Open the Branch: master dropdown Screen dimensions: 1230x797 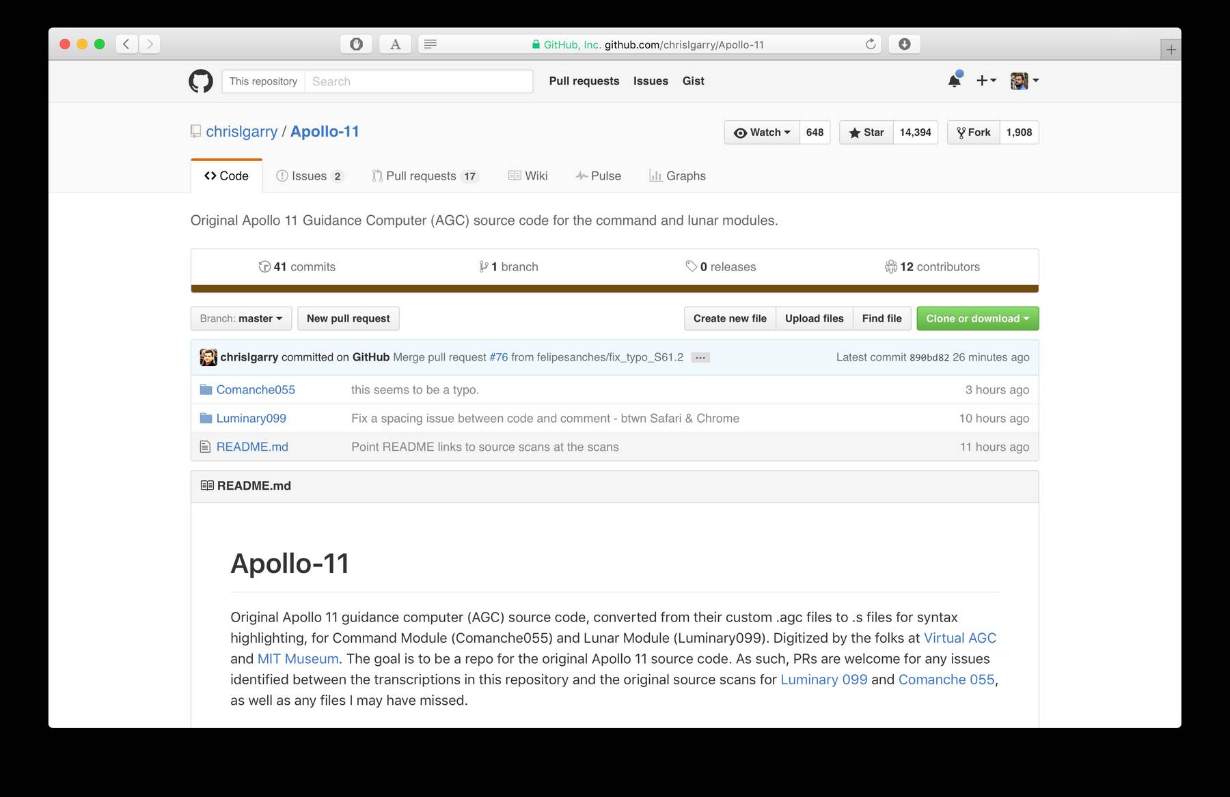point(241,318)
